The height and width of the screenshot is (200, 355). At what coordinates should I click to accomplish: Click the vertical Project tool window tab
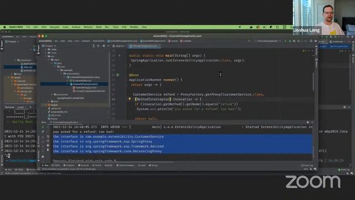coord(38,49)
